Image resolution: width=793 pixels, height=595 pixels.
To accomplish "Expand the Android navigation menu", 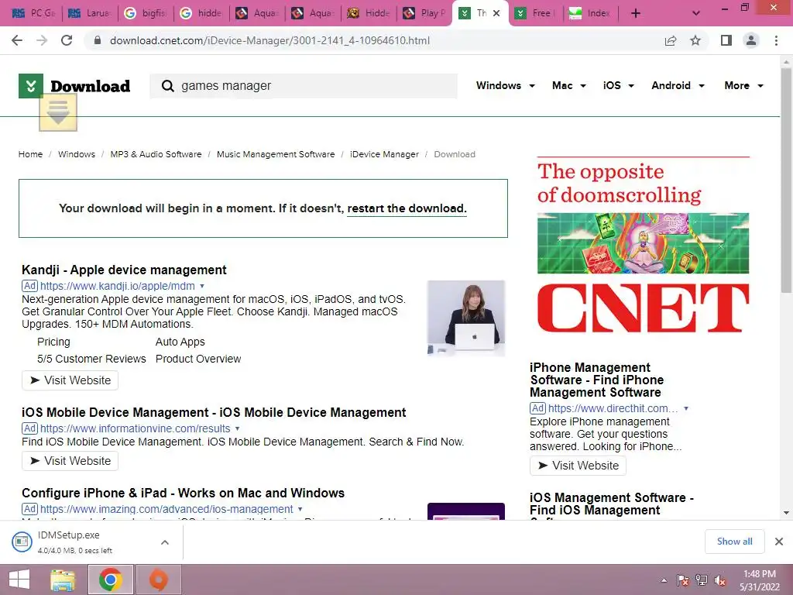I will 678,85.
